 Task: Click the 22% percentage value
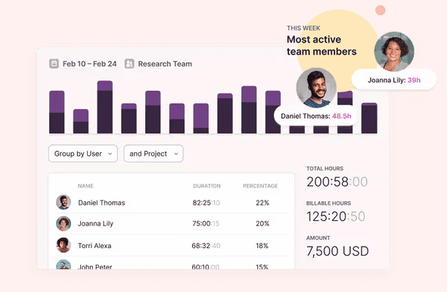262,203
